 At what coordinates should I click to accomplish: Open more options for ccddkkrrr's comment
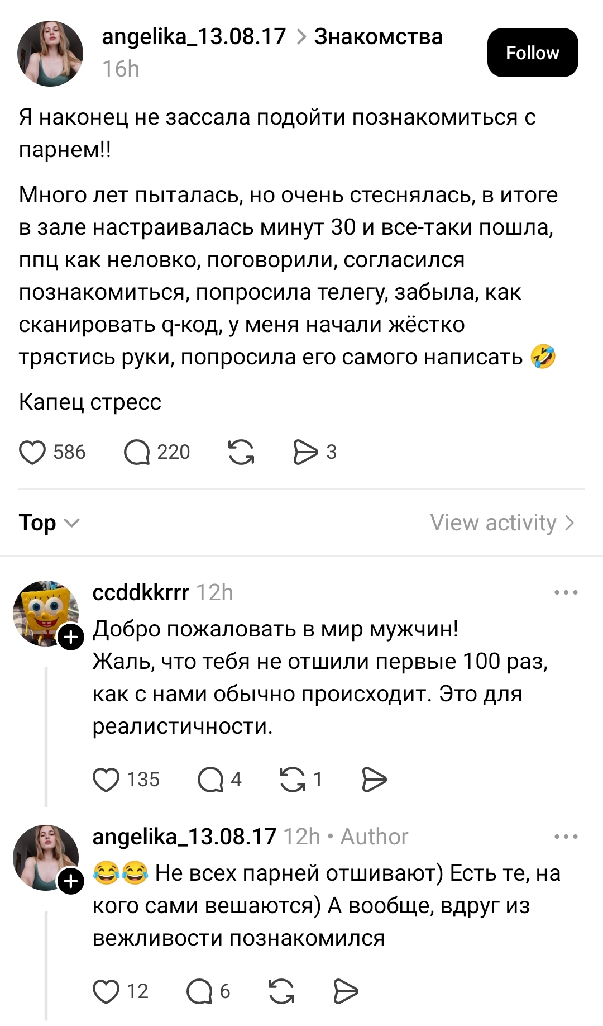(566, 592)
